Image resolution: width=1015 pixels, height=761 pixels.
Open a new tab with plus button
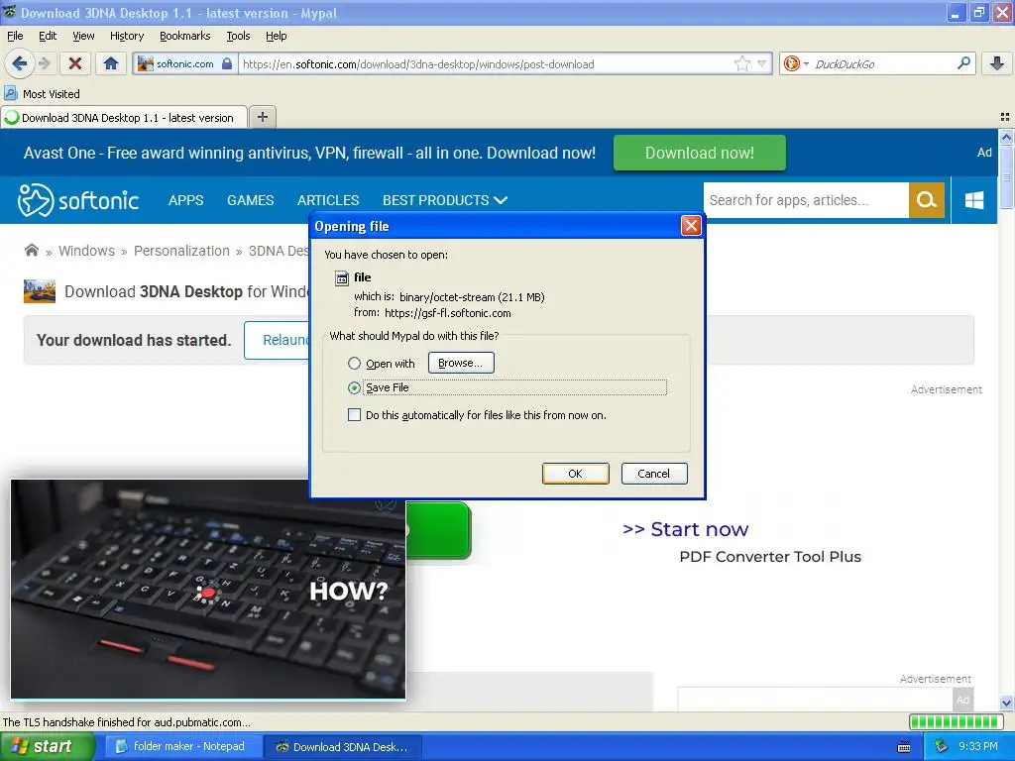[x=262, y=117]
